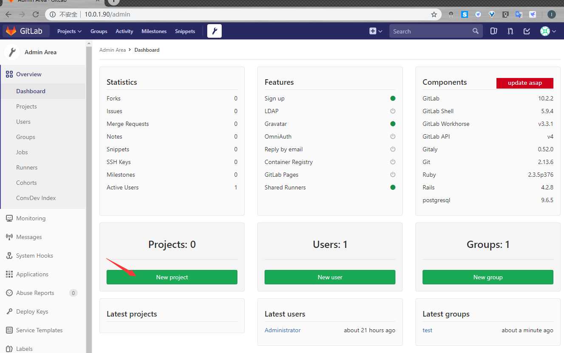The height and width of the screenshot is (353, 564).
Task: Click the browser reload icon
Action: 36,14
